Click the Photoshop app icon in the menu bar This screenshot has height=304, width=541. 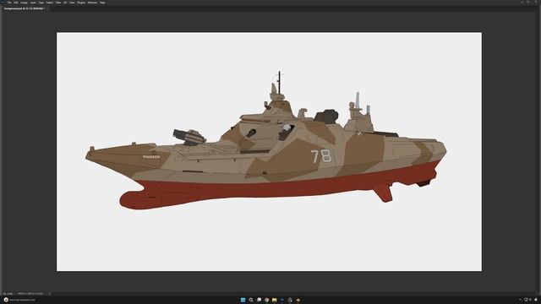tap(3, 3)
